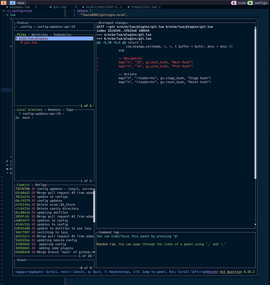
Task: Click the @@ -9,10 +9,6 @@ hunk header
Action: (x=120, y=42)
